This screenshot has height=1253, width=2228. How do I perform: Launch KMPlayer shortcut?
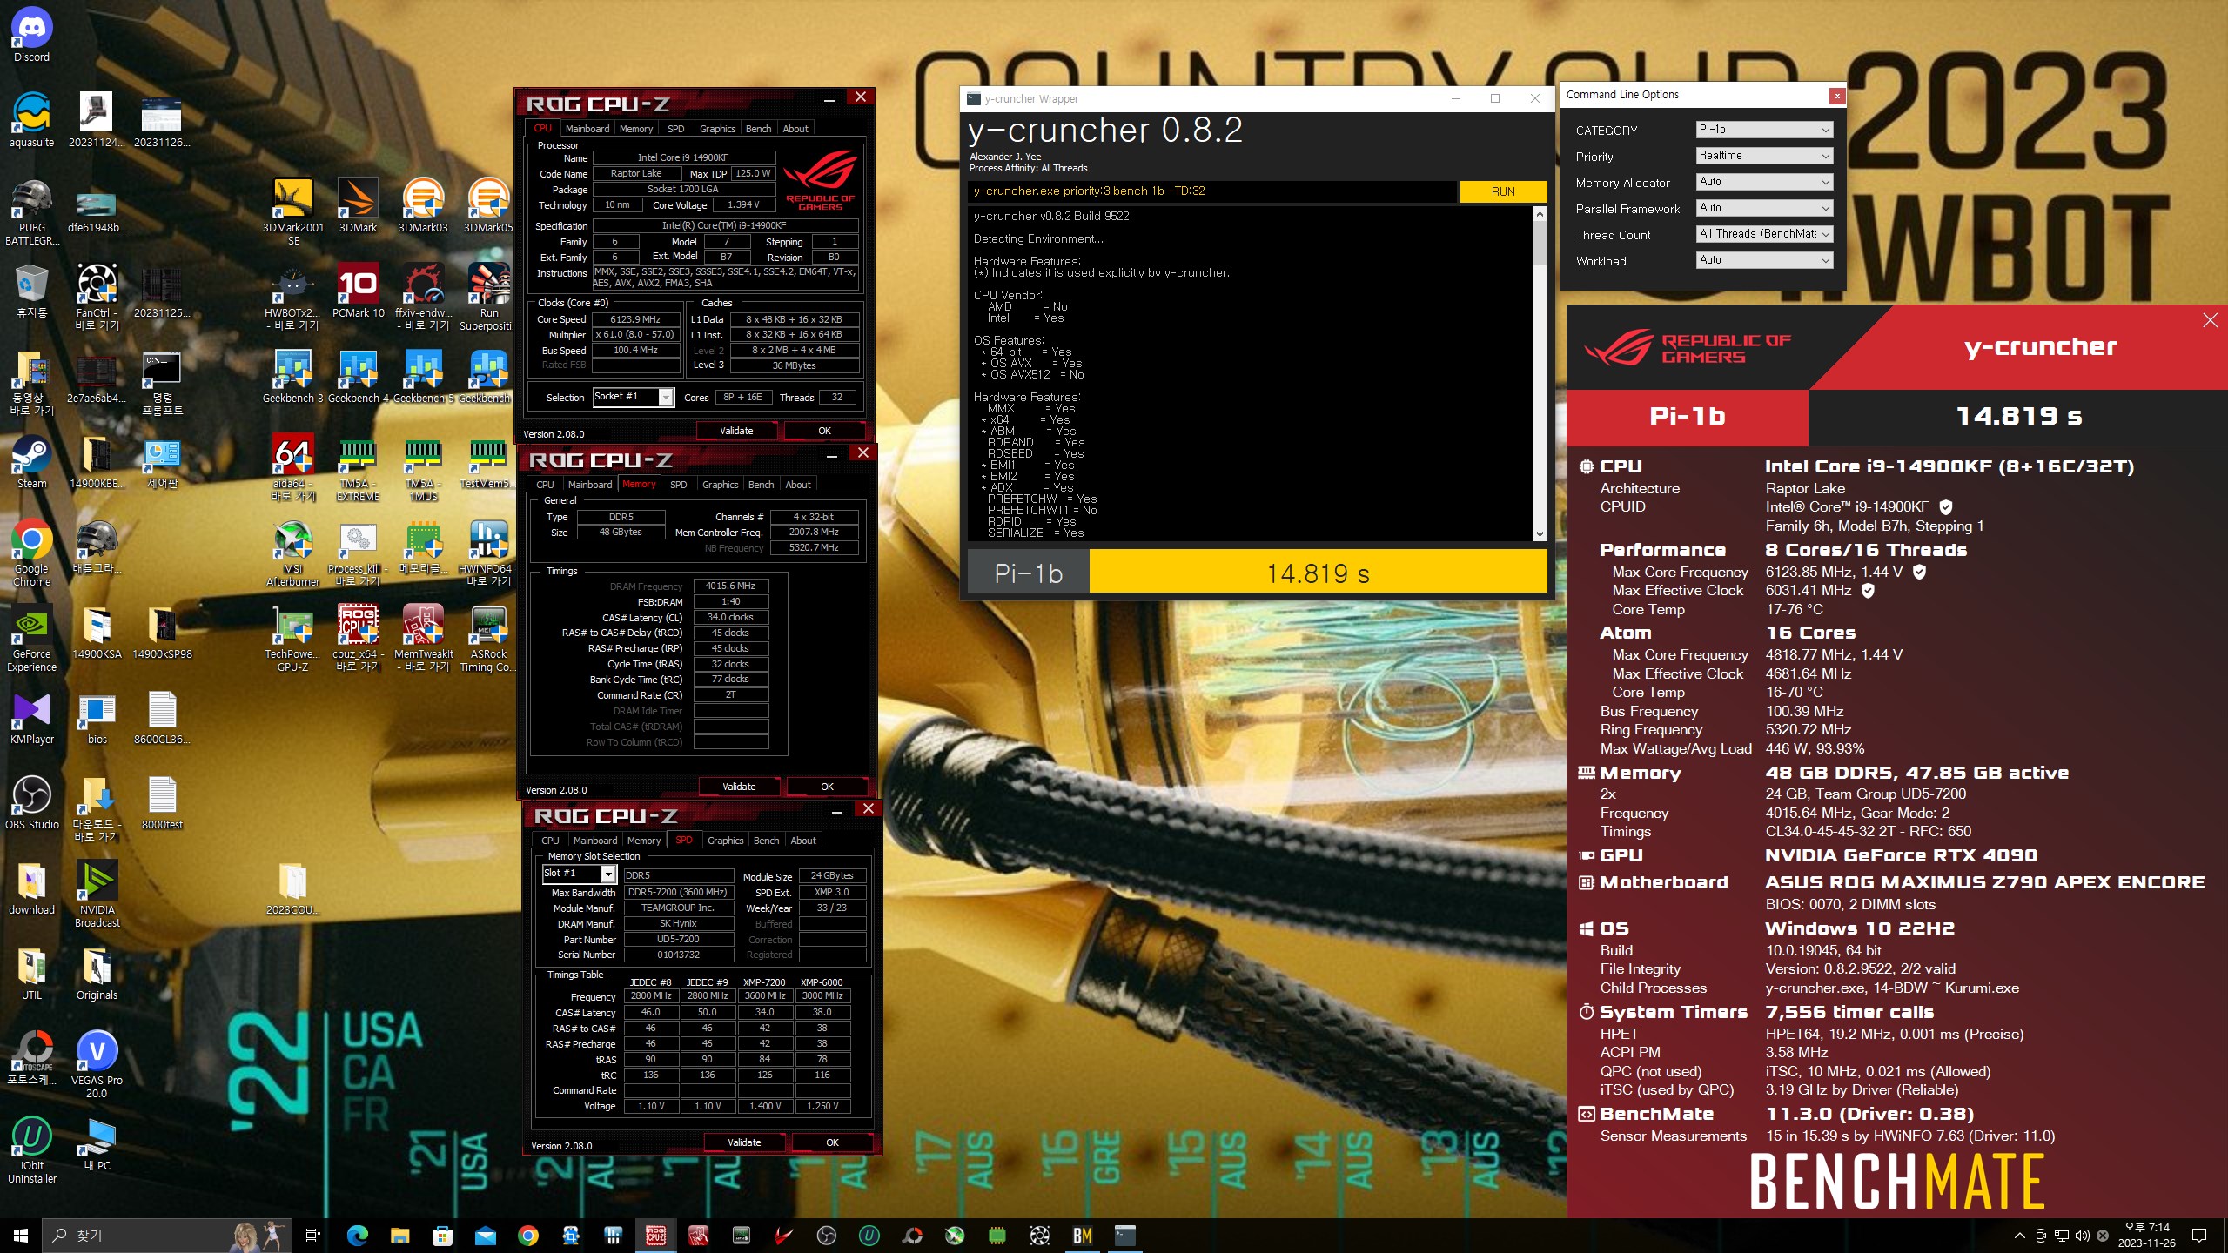[x=32, y=719]
